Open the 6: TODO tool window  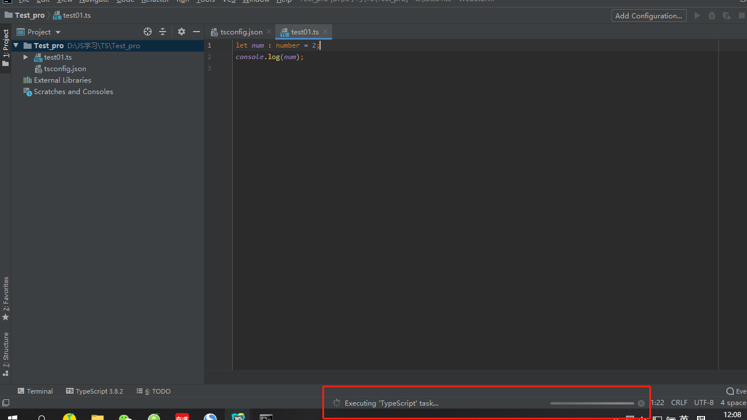(x=153, y=391)
